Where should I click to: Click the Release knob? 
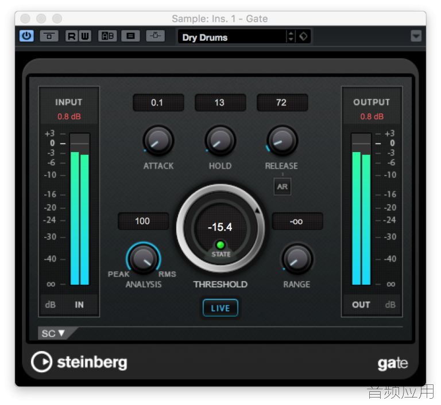[282, 140]
